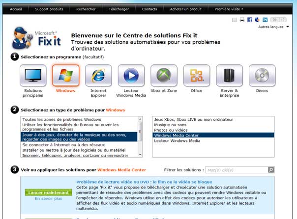Click the Microsoft Fix it logo

click(36, 38)
